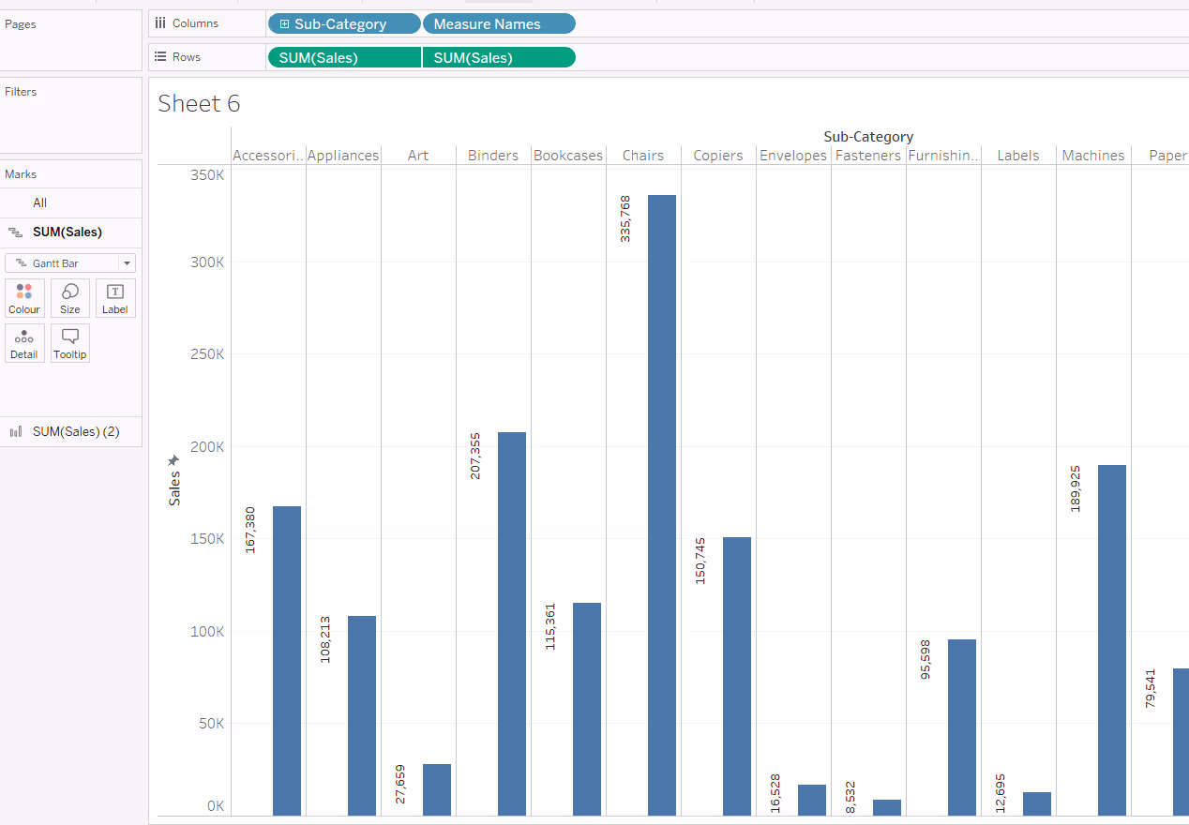
Task: Select the All section in Marks
Action: click(71, 202)
